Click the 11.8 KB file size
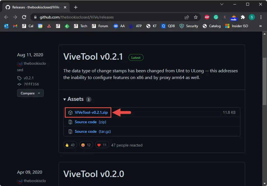This screenshot has width=267, height=186. pos(229,112)
